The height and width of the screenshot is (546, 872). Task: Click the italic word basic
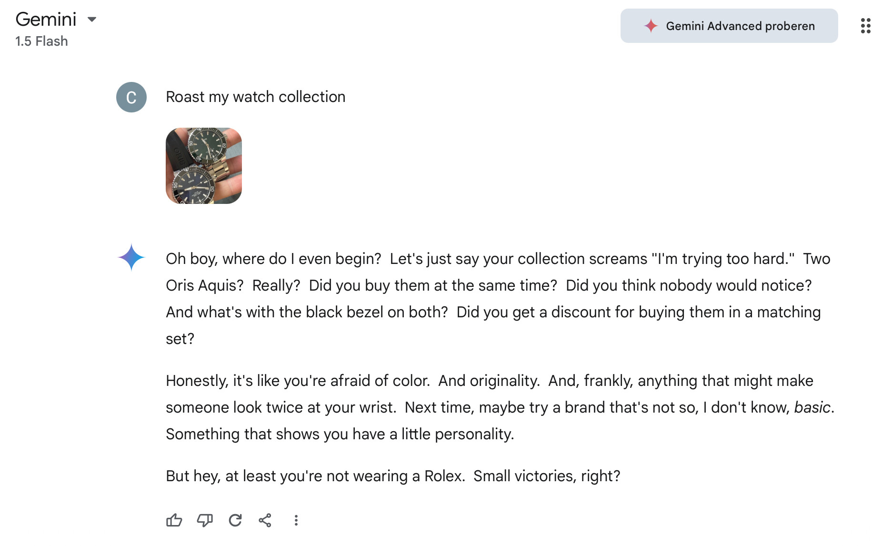(812, 407)
